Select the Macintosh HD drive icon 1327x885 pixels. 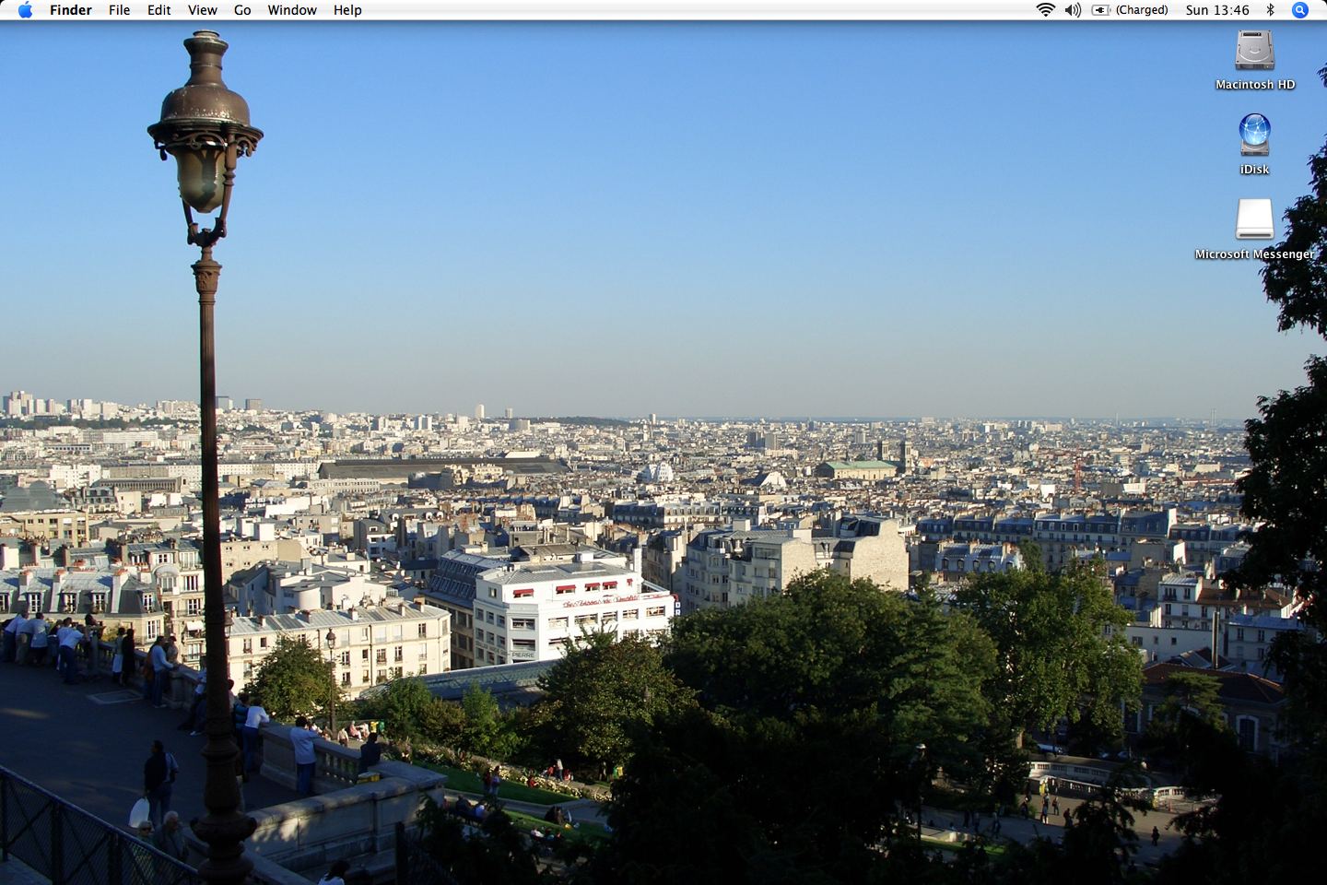(x=1254, y=51)
